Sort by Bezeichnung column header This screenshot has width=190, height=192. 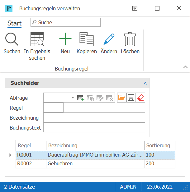95,145
